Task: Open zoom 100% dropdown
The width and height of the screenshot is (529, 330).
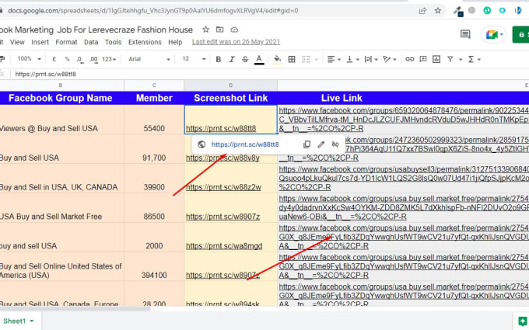Action: coord(29,59)
